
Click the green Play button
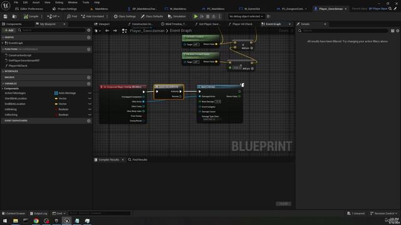pos(195,16)
